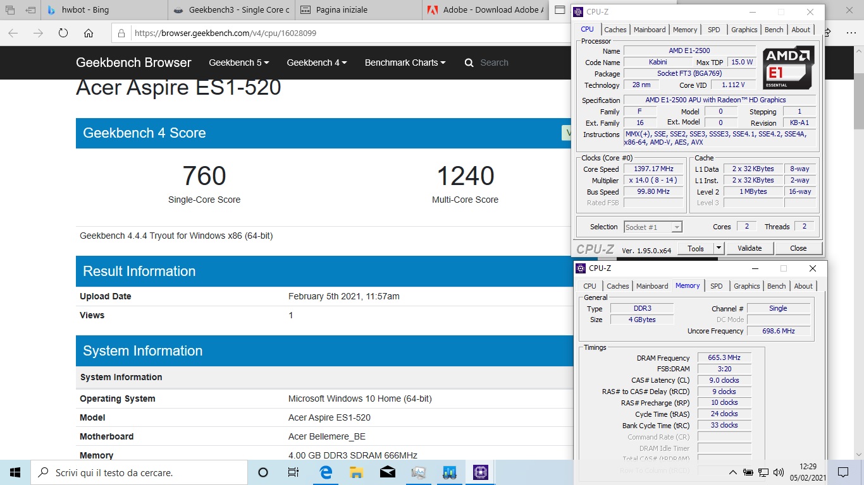Viewport: 864px width, 485px height.
Task: Click the Geekbench search field
Action: tap(494, 63)
